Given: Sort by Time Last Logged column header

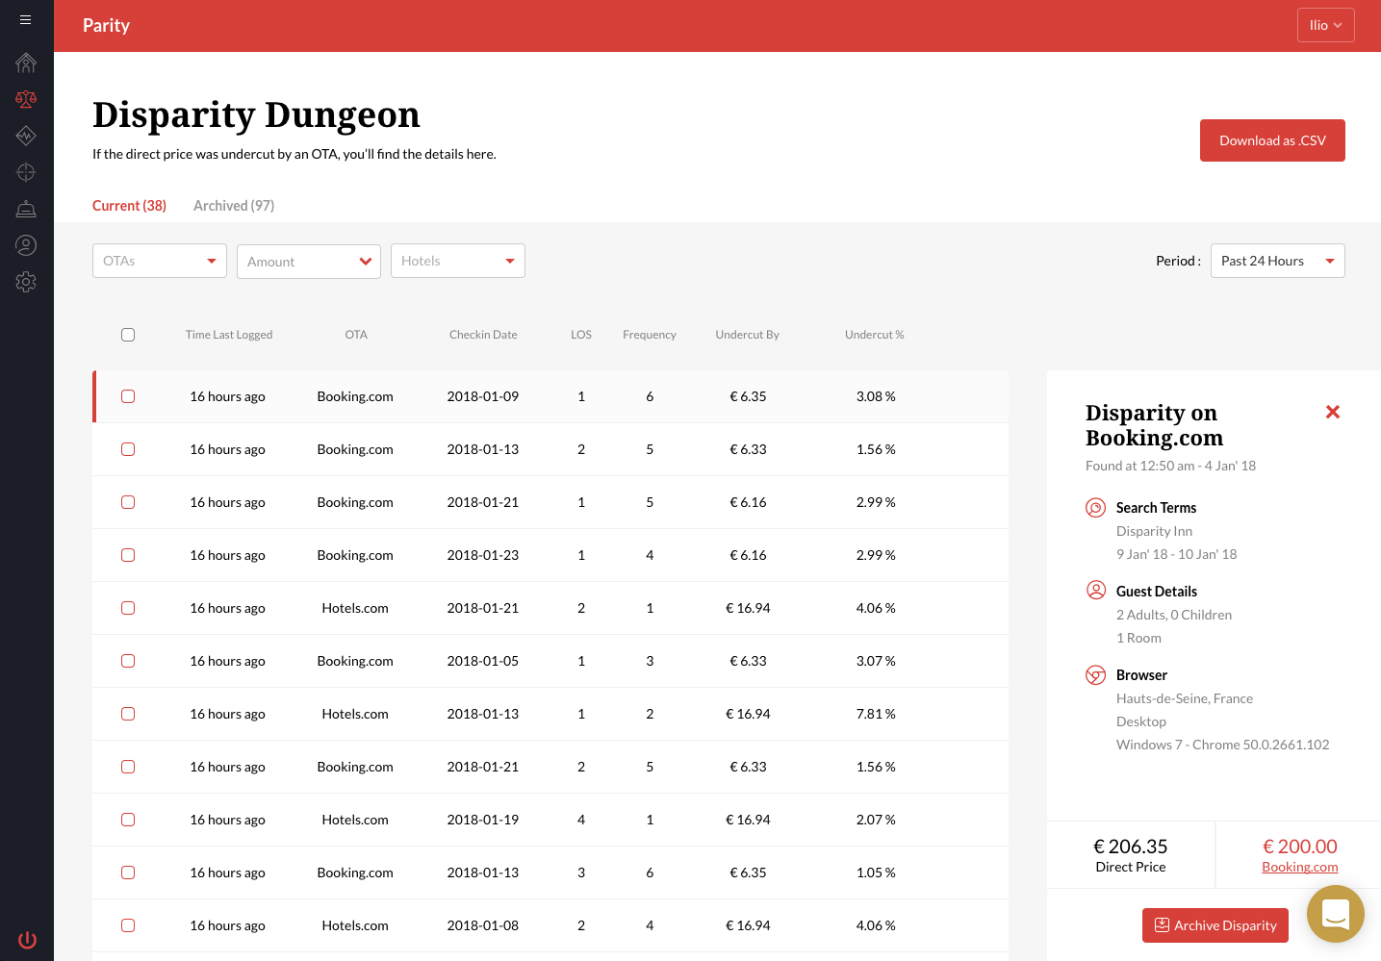Looking at the screenshot, I should (x=229, y=335).
